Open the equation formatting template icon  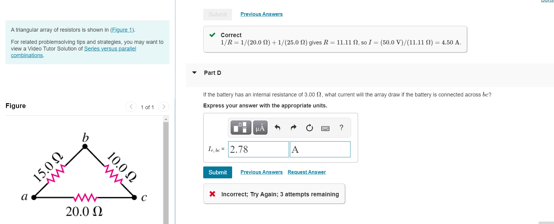pos(240,128)
